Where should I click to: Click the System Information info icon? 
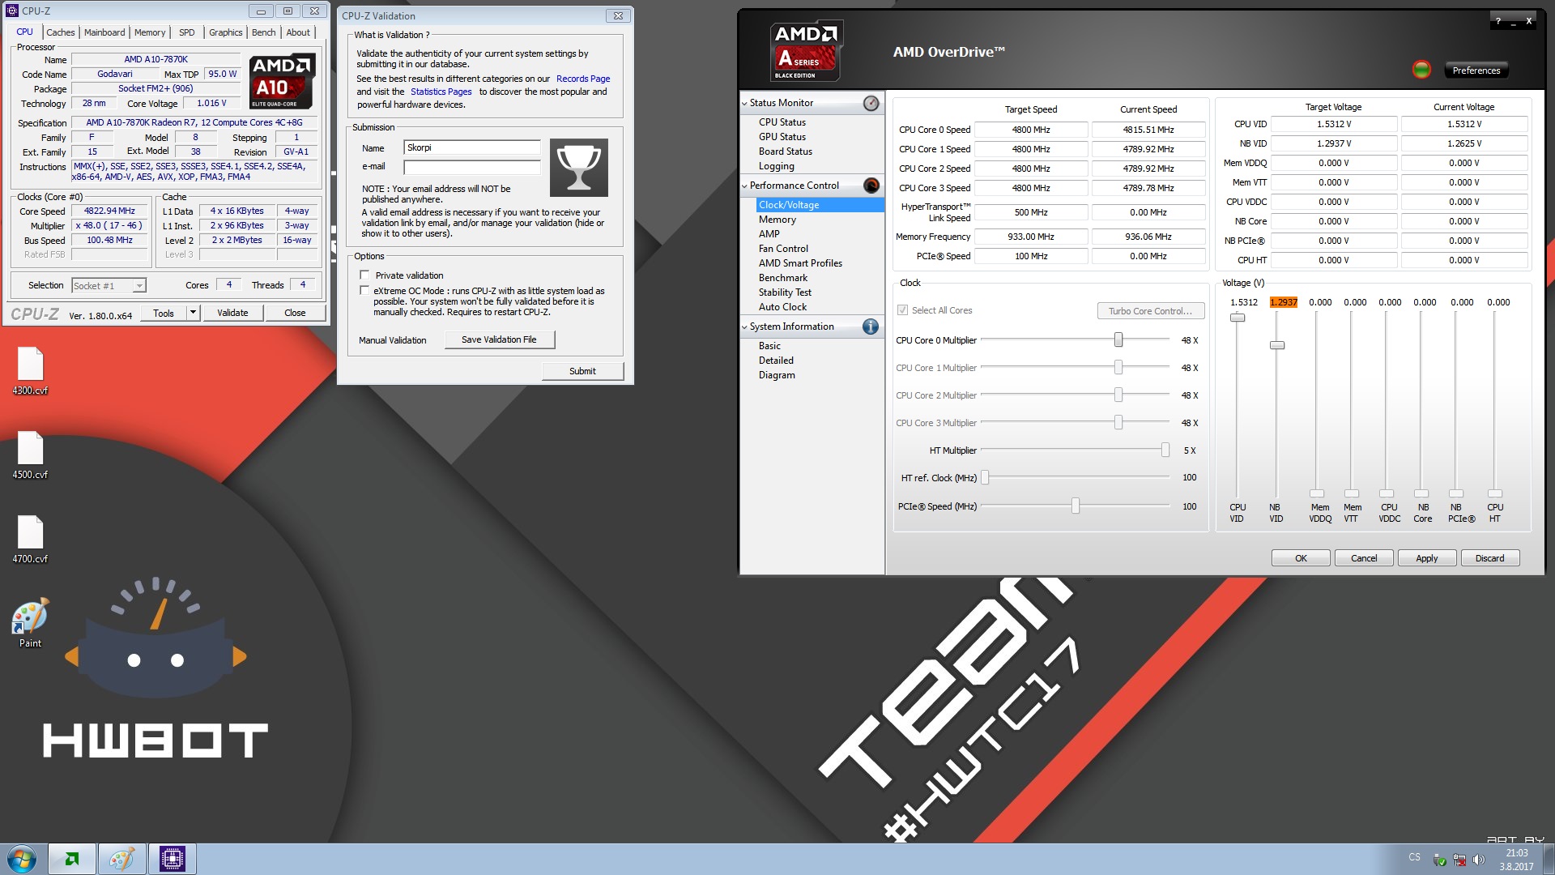pyautogui.click(x=871, y=327)
